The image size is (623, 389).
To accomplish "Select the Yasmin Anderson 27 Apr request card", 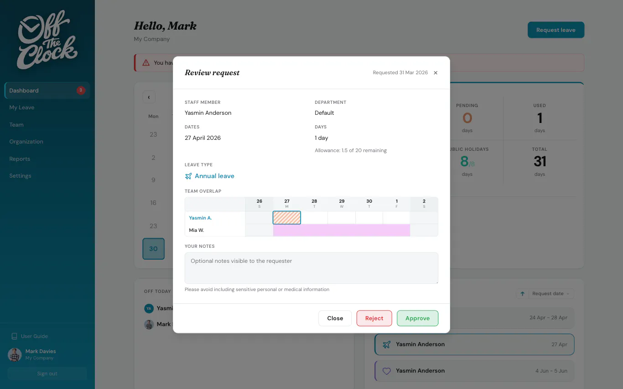I will click(474, 344).
